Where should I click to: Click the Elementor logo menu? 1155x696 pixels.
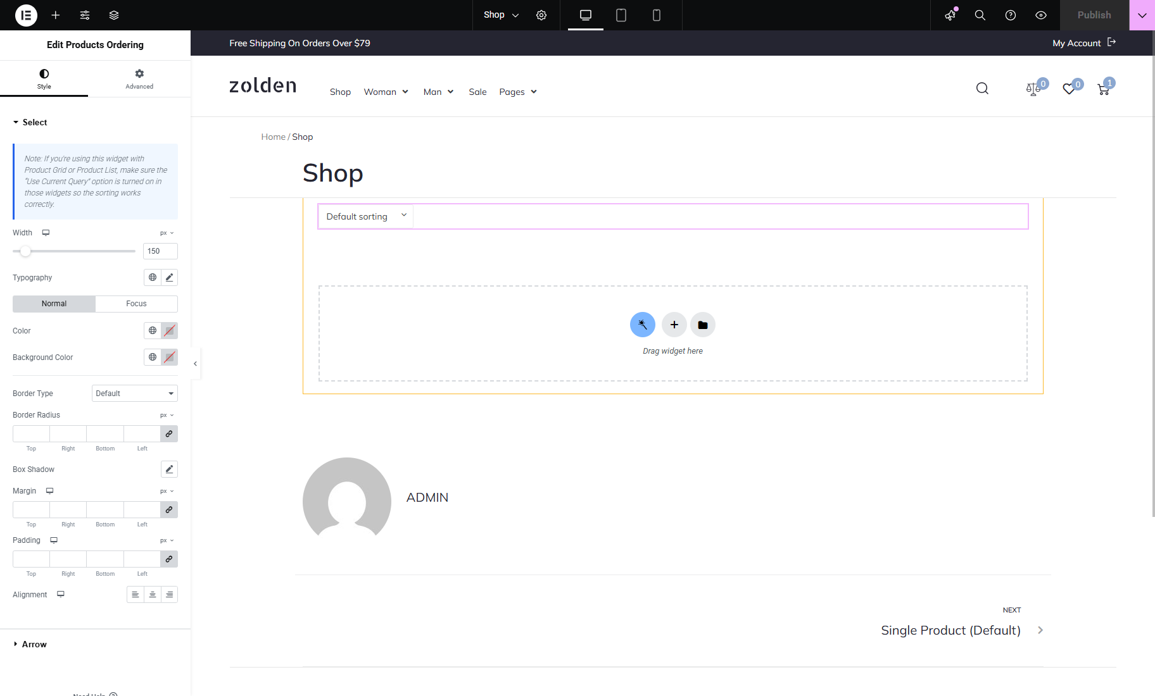pyautogui.click(x=26, y=15)
